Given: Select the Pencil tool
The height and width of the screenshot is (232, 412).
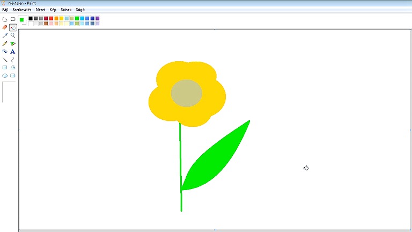Looking at the screenshot, I should coord(5,44).
